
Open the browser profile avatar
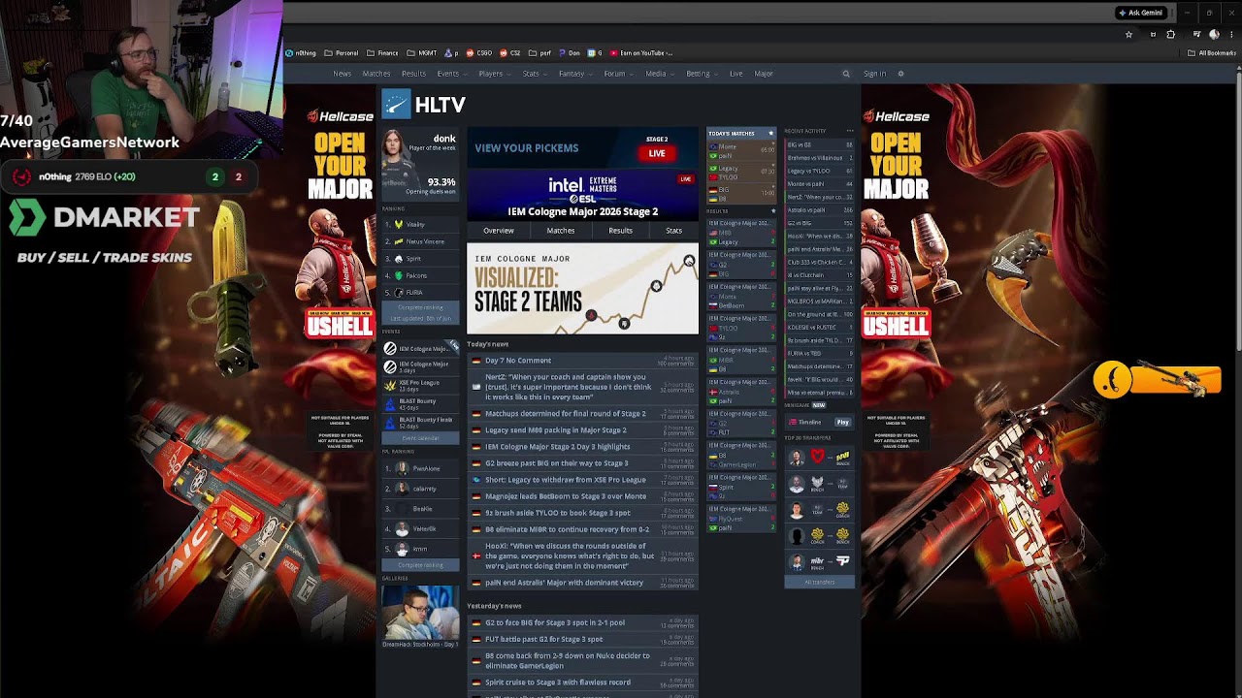pyautogui.click(x=1214, y=35)
